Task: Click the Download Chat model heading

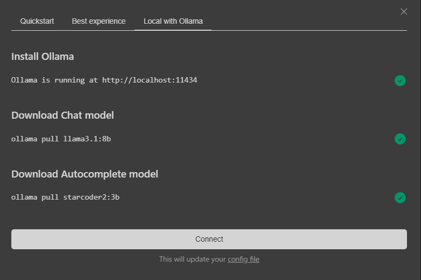Action: pos(63,115)
